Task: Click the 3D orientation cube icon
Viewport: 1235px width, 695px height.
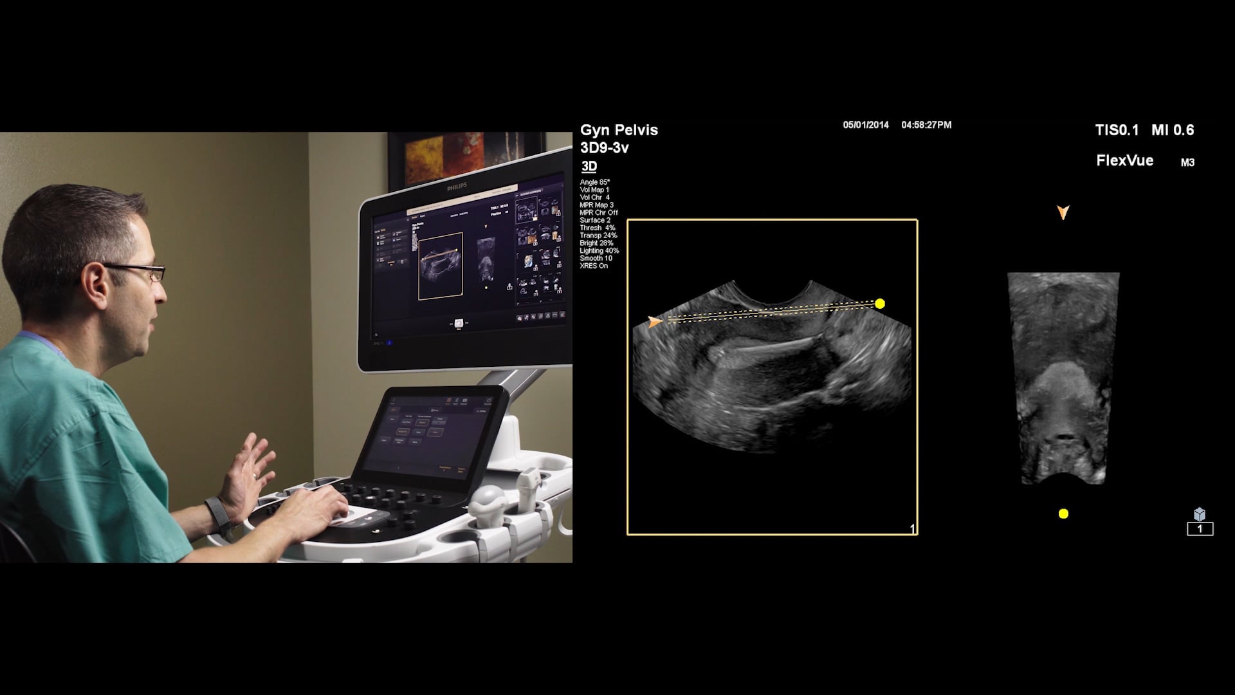Action: tap(1200, 514)
